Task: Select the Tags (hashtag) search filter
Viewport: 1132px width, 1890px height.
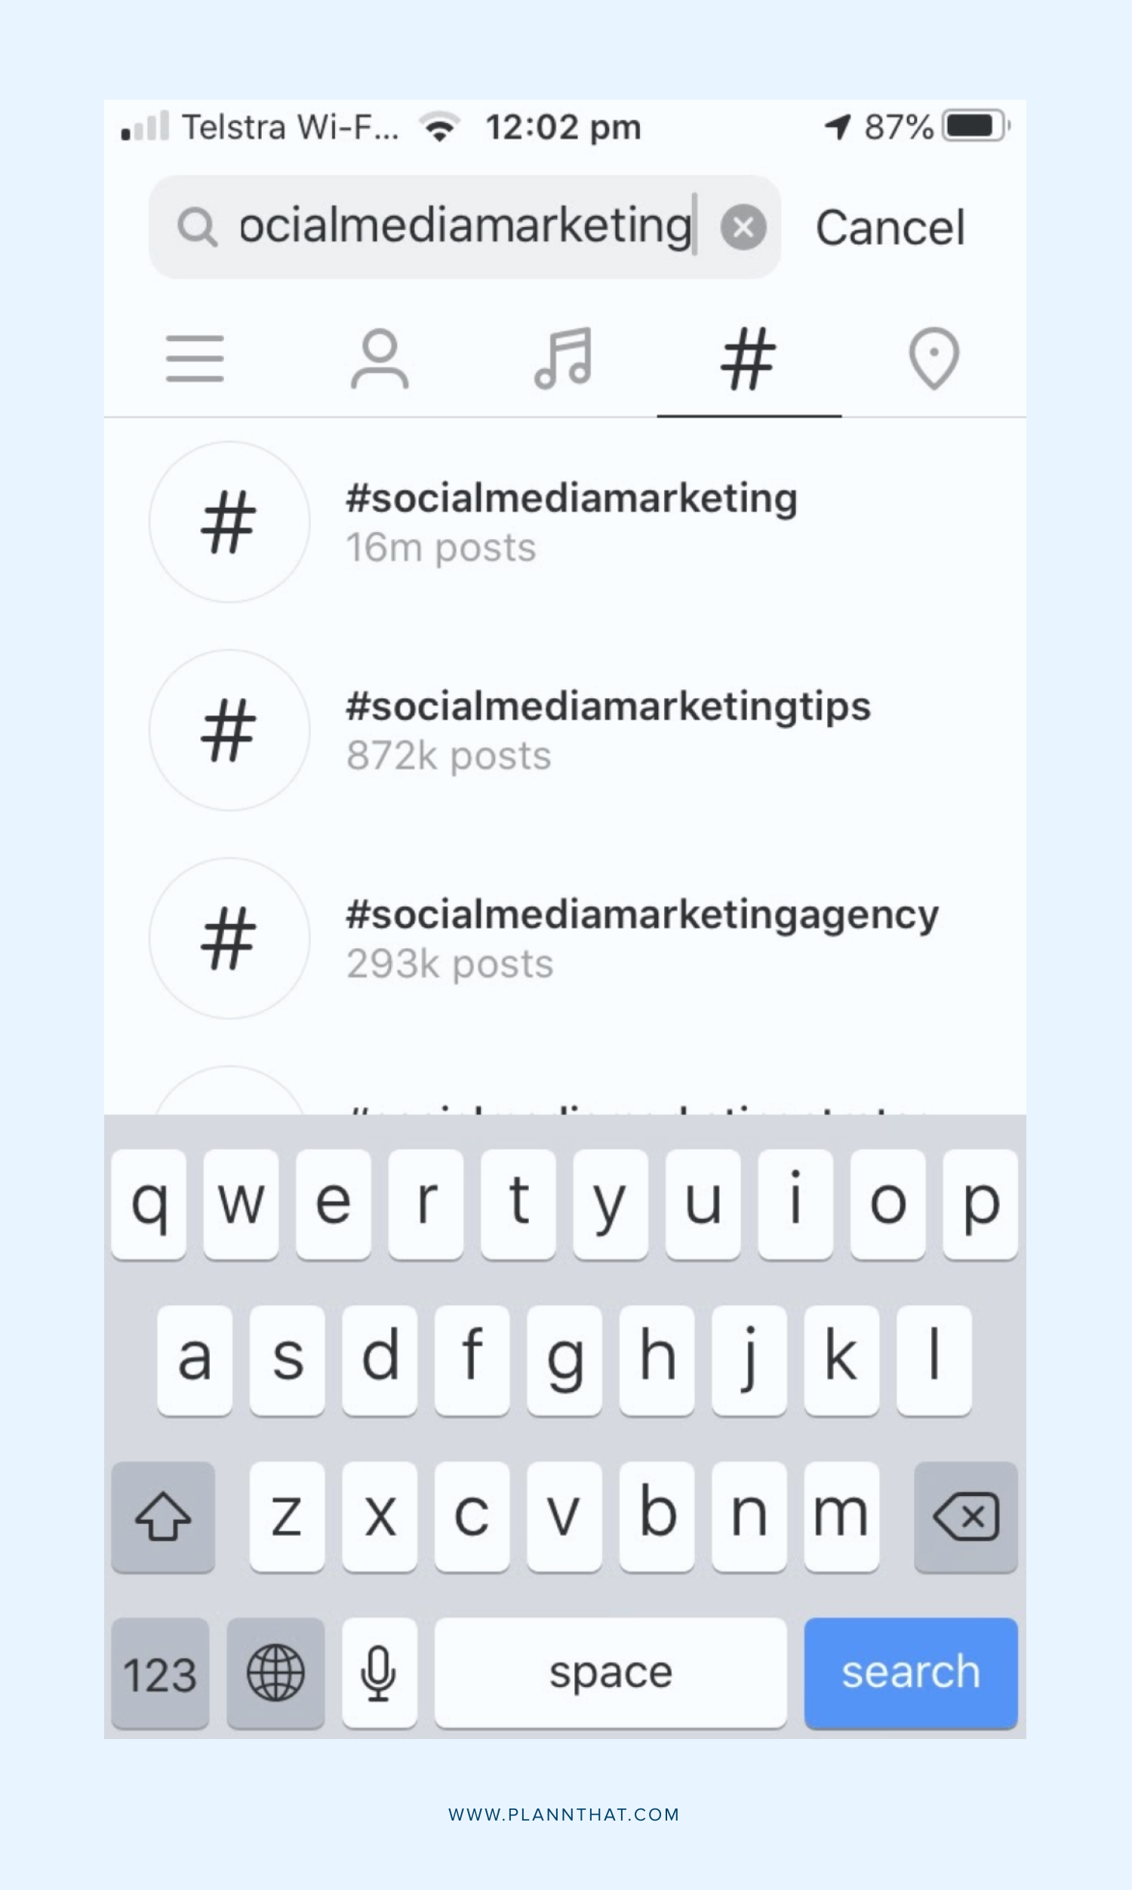Action: 749,359
